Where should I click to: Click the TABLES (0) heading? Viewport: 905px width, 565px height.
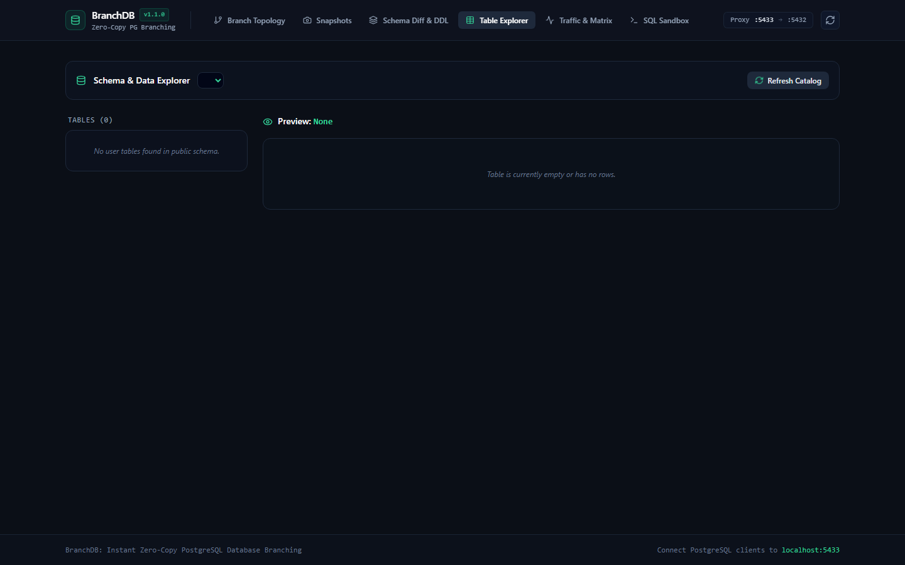coord(90,120)
